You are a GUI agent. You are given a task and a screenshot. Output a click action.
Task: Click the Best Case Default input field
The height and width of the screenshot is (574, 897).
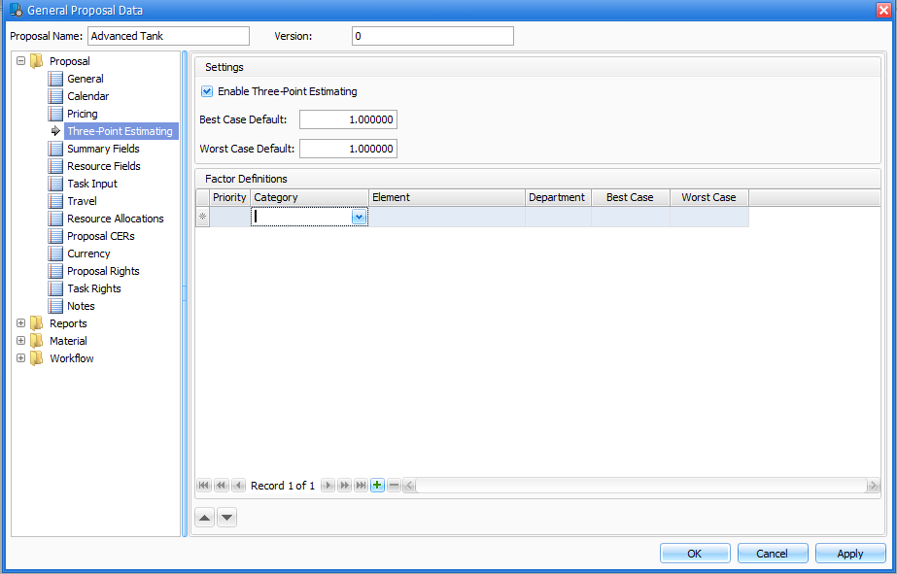pos(348,119)
